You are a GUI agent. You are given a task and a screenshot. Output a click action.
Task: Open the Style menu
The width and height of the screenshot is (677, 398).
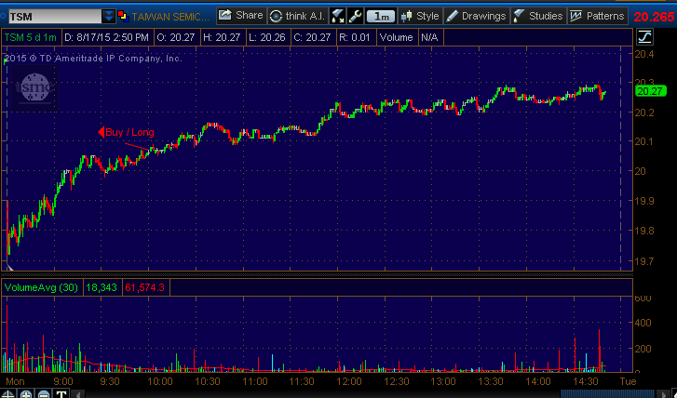420,17
